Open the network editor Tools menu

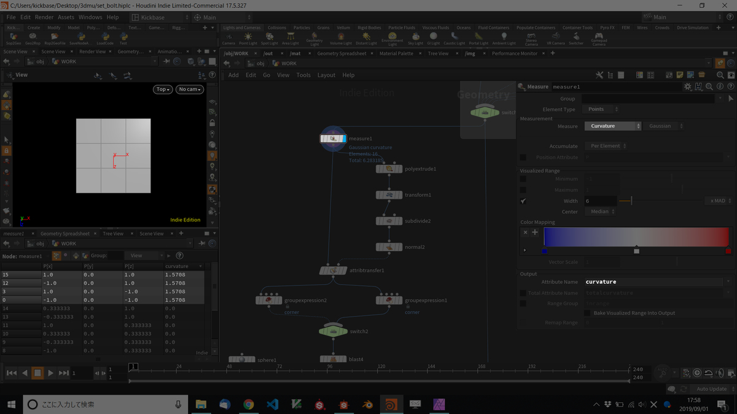(303, 75)
